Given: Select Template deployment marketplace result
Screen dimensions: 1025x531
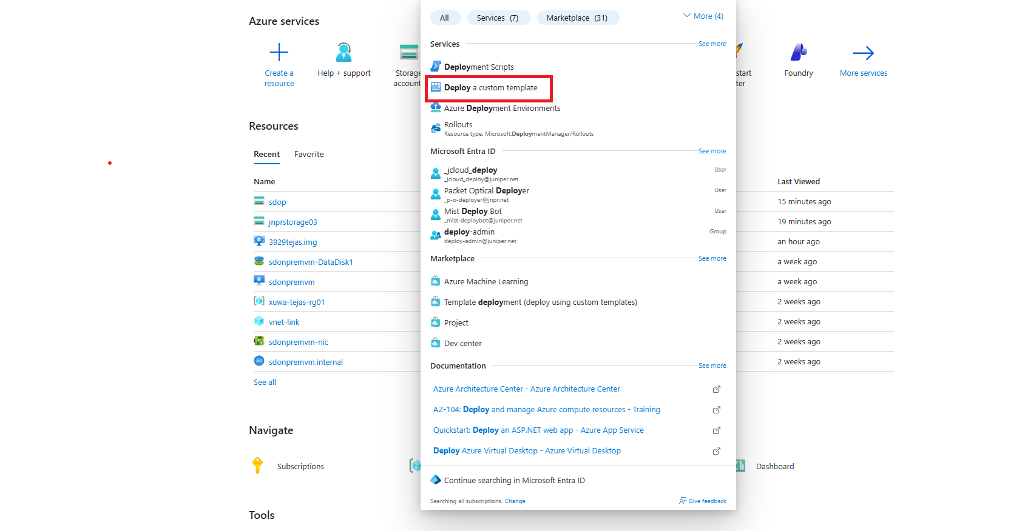Looking at the screenshot, I should pos(541,302).
